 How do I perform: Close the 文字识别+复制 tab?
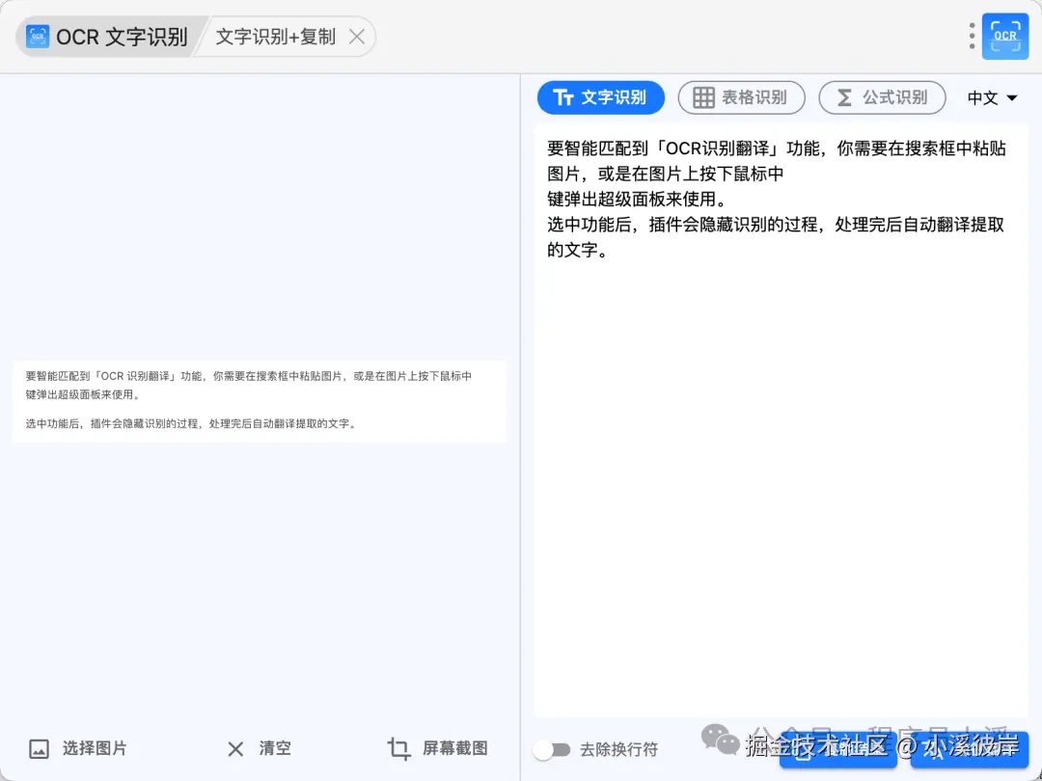pos(357,36)
